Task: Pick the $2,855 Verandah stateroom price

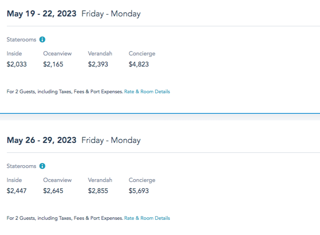Action: 98,191
